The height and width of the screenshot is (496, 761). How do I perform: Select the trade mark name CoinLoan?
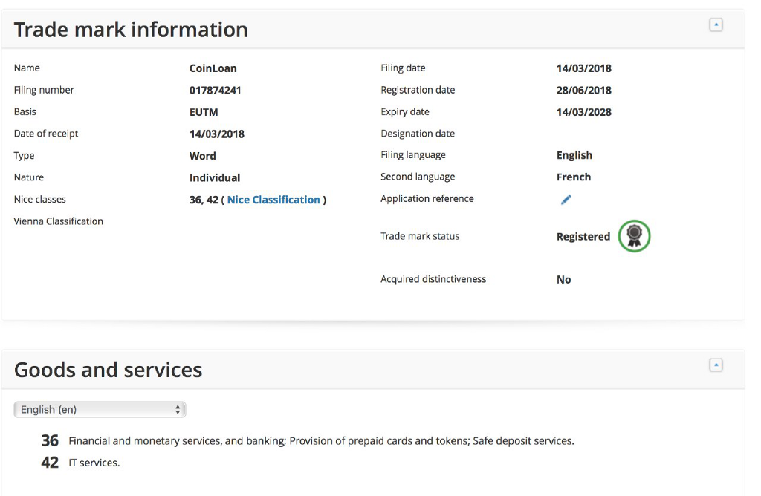[213, 68]
